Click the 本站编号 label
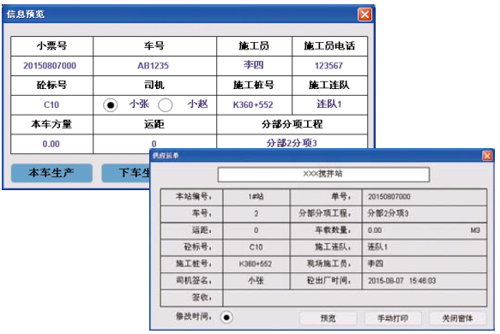The width and height of the screenshot is (500, 334). click(193, 196)
